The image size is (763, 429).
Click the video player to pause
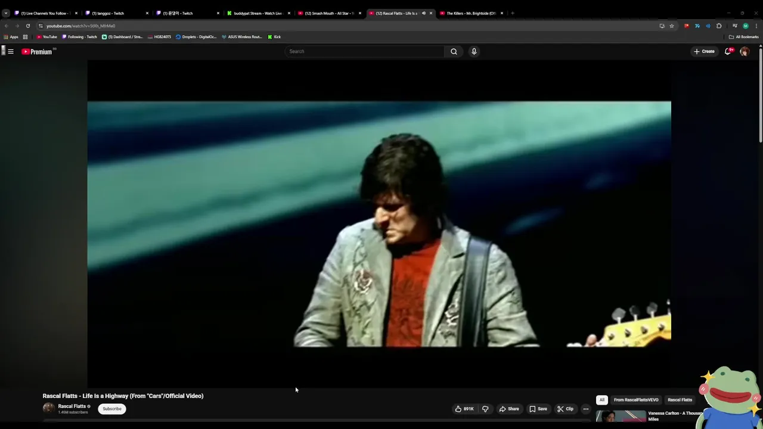tap(379, 224)
